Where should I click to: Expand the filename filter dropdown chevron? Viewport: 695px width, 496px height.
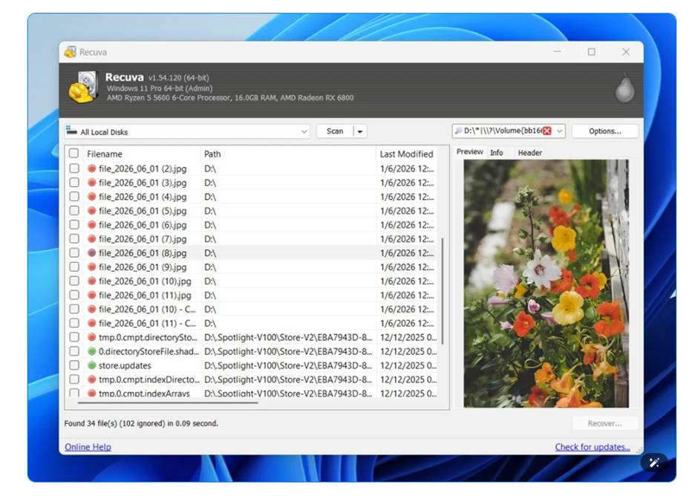[559, 131]
